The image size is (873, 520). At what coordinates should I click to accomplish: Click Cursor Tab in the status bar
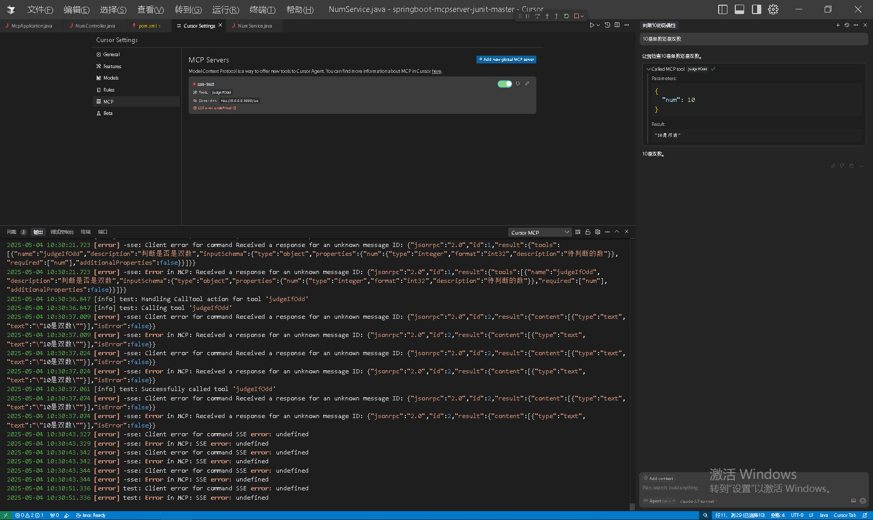tap(845, 515)
